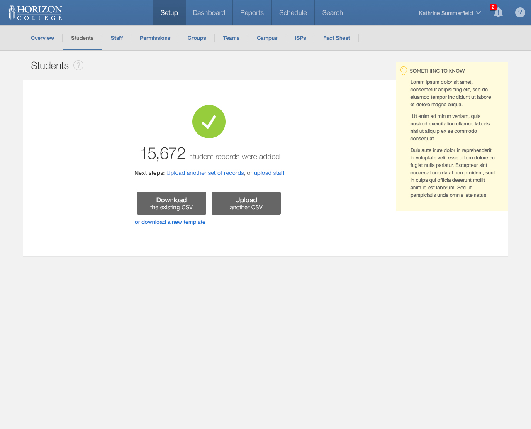This screenshot has height=429, width=531.
Task: Open the Groups sub-tab
Action: (x=197, y=38)
